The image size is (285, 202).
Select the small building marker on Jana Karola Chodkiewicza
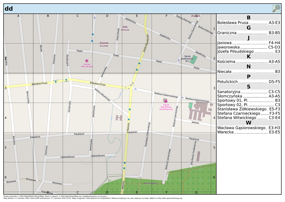click(x=198, y=156)
